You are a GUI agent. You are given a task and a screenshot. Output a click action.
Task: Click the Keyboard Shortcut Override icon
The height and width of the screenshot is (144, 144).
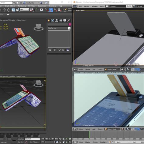pos(41,10)
